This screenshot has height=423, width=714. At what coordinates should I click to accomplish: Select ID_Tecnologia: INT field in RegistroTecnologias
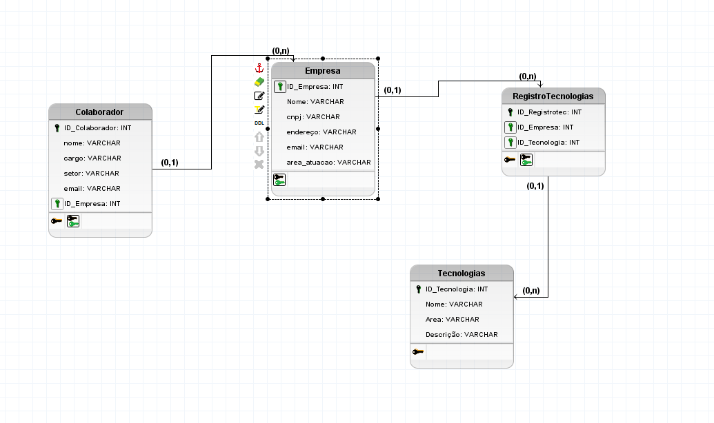click(x=548, y=143)
